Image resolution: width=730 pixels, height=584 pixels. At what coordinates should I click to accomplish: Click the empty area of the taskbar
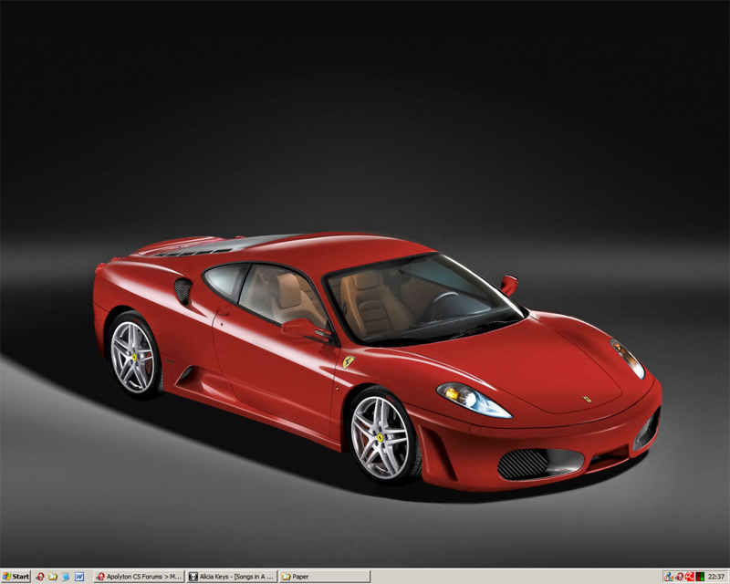(x=511, y=577)
